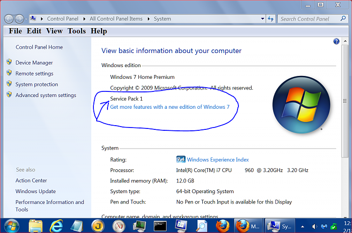This screenshot has width=352, height=233.
Task: Go to Control Panel Home
Action: coord(39,47)
